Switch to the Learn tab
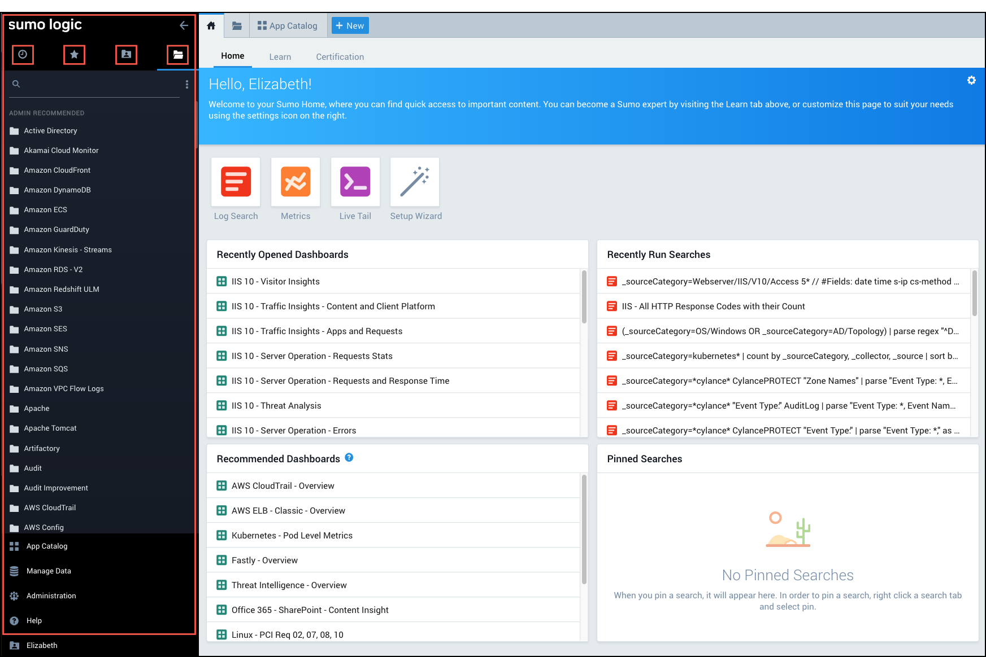The image size is (986, 657). pyautogui.click(x=280, y=57)
